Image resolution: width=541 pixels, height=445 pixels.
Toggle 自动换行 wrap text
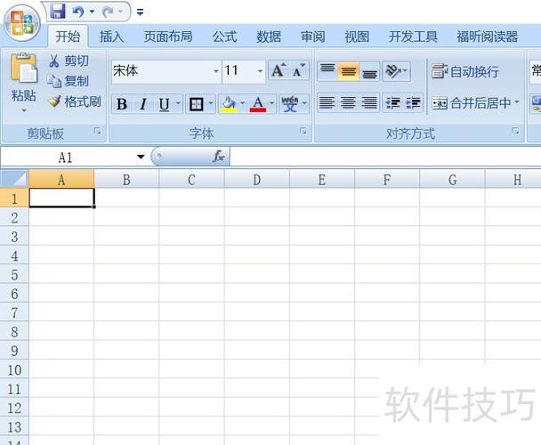465,71
